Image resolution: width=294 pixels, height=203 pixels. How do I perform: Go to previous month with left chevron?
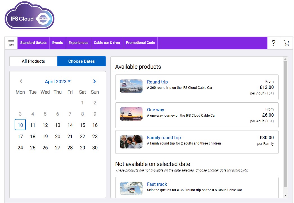point(21,82)
